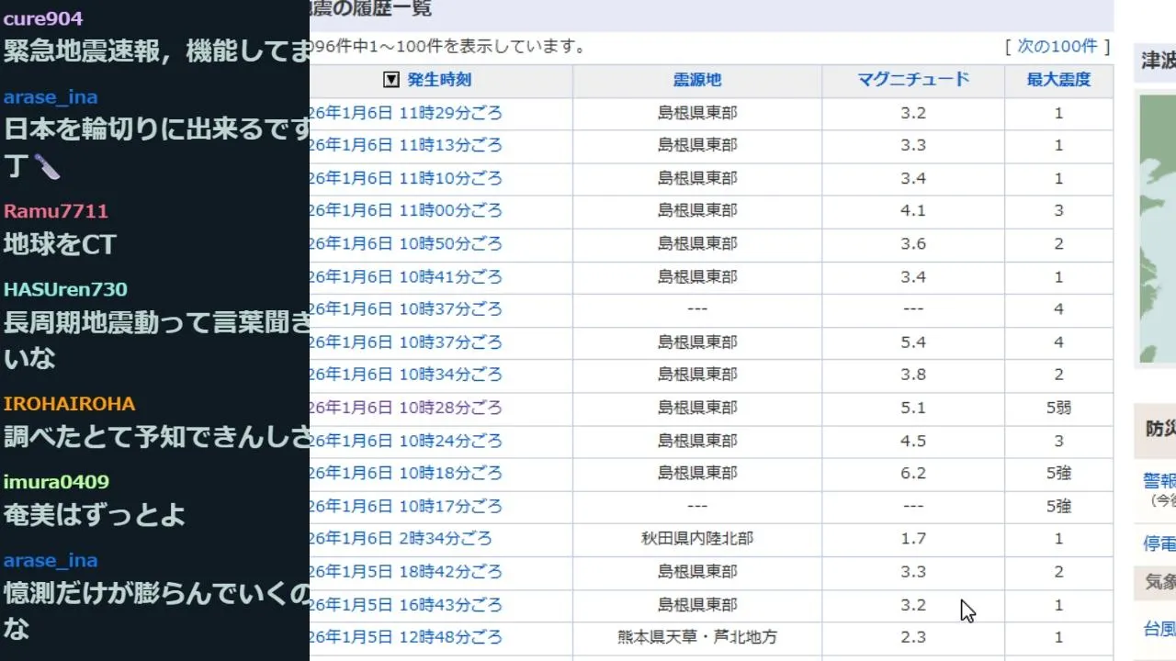Open the 10時37分ごろ entry with magnitude 5.4
This screenshot has width=1176, height=661.
406,342
